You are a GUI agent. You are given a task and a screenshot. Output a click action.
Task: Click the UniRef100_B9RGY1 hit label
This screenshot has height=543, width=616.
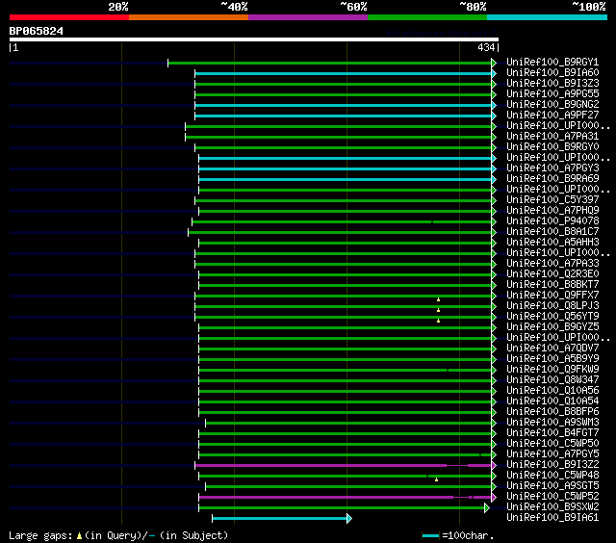tap(552, 63)
